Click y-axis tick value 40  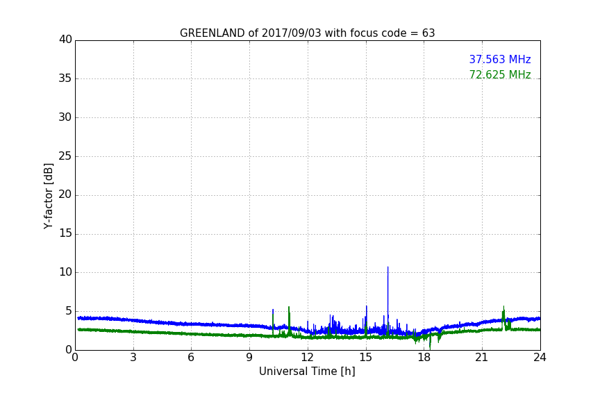[65, 40]
